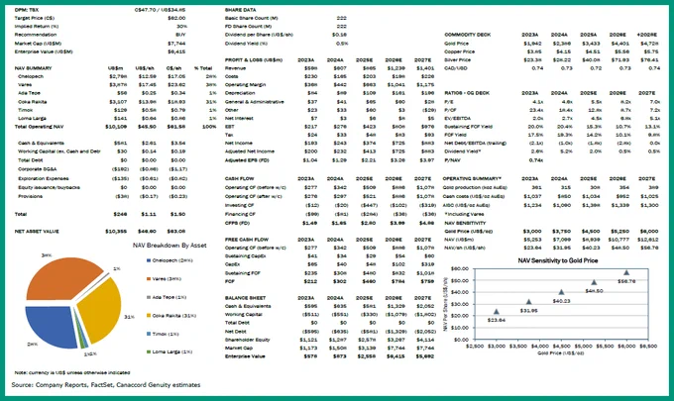
Task: Click the 'NAV Breakdown By Asset' chart title
Action: [169, 246]
